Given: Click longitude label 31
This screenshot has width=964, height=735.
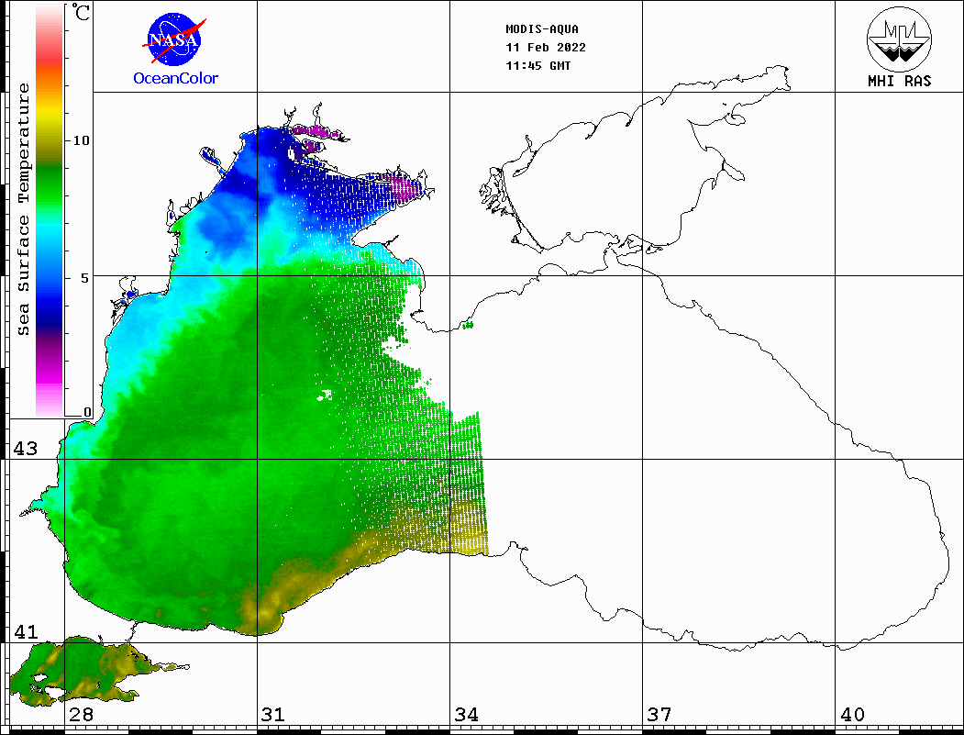Looking at the screenshot, I should pos(273,714).
